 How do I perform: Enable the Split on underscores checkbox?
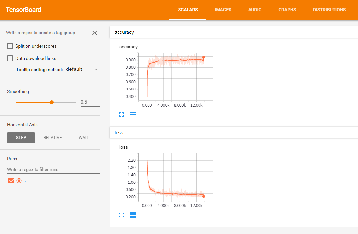[x=10, y=46]
